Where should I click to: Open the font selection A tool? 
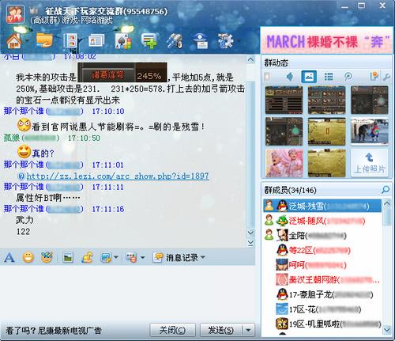point(9,258)
